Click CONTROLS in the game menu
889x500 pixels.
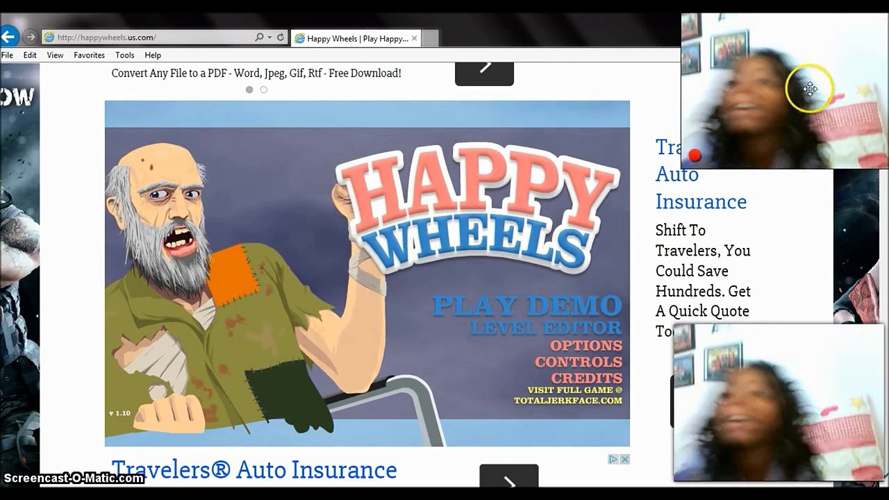click(579, 362)
